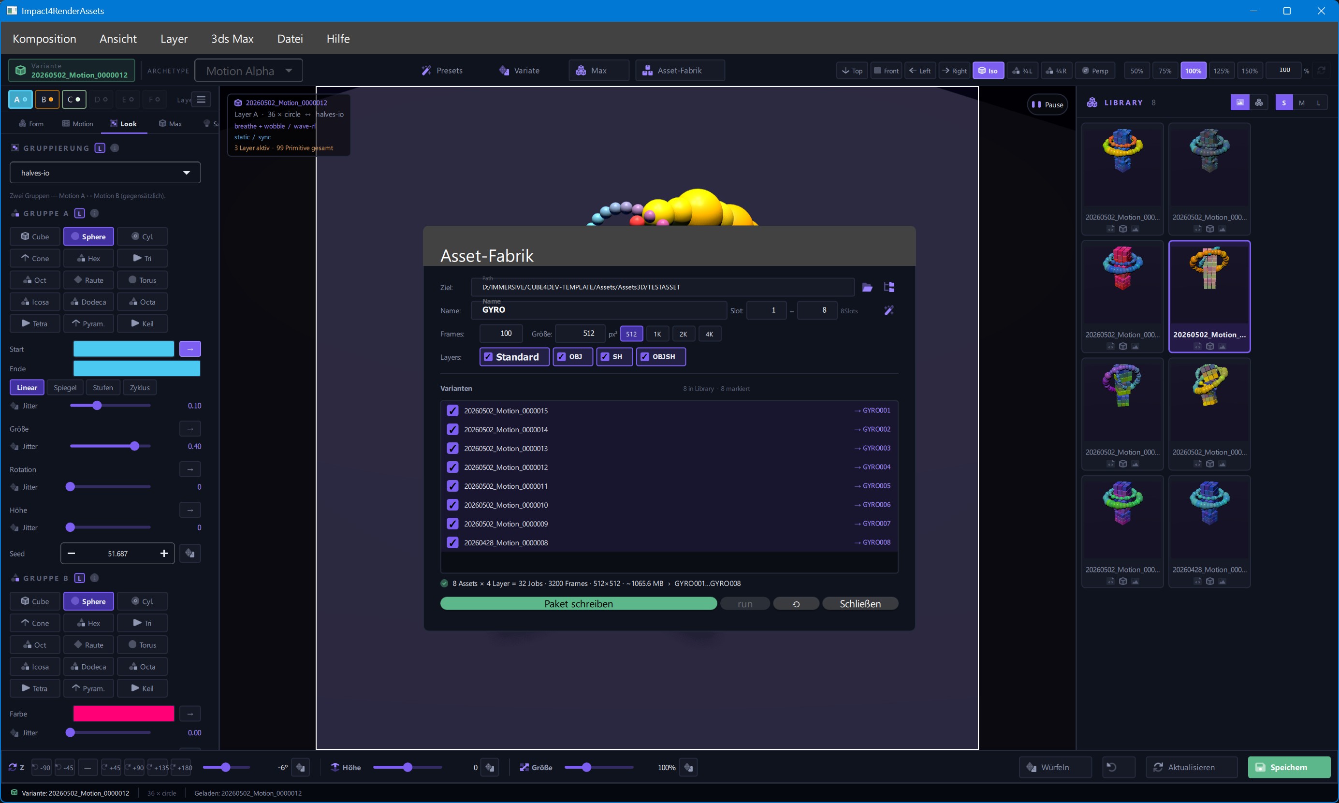Image resolution: width=1339 pixels, height=803 pixels.
Task: Select the Iso view icon
Action: 988,71
